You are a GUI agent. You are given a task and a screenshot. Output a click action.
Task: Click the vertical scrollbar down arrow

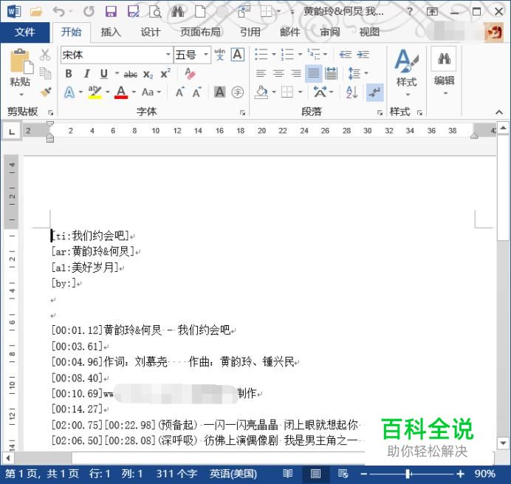(x=503, y=443)
